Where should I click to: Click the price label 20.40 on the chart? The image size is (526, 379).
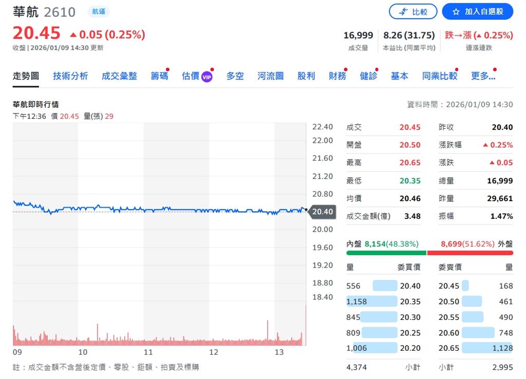coord(323,211)
